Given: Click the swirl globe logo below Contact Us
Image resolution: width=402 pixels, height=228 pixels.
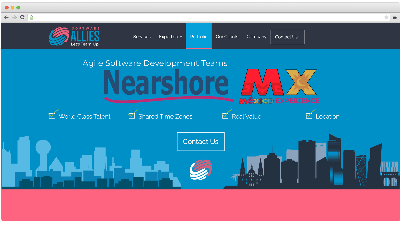Looking at the screenshot, I should coord(201,170).
